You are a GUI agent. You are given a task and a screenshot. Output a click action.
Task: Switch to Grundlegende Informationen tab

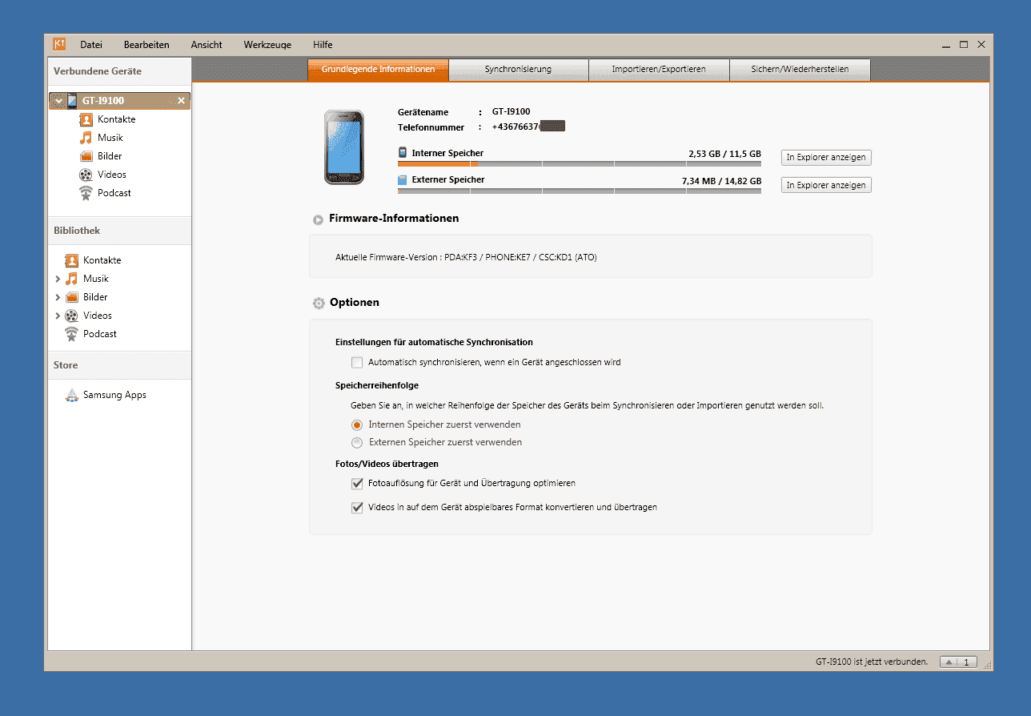378,70
